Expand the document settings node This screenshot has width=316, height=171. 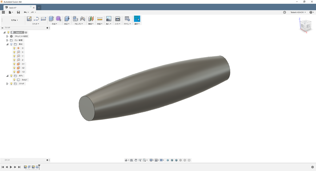tap(7, 36)
